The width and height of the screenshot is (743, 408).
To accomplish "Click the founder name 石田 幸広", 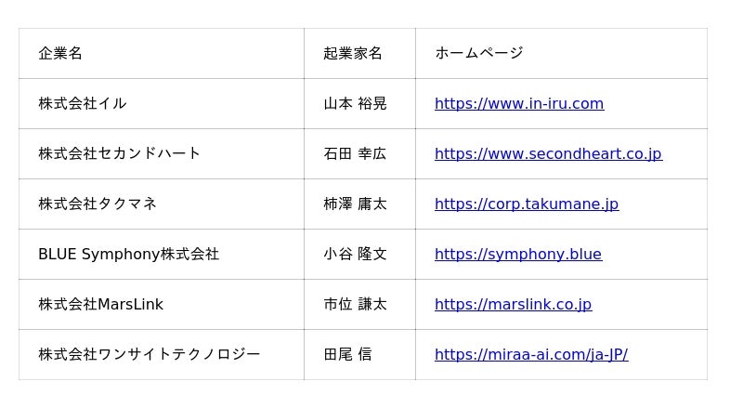I will click(x=355, y=153).
